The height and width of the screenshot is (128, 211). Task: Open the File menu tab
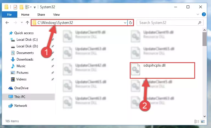9,14
